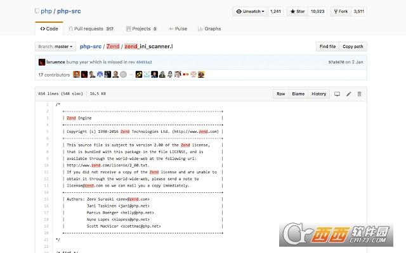
Task: Open laruence author profile link
Action: coord(56,62)
